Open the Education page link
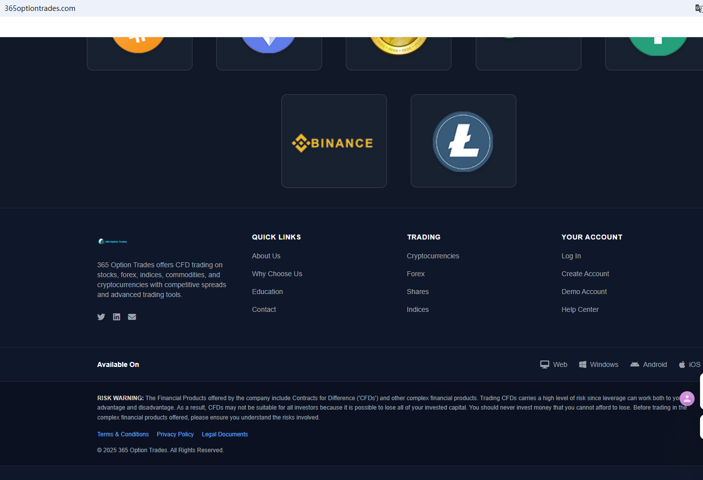 [267, 292]
